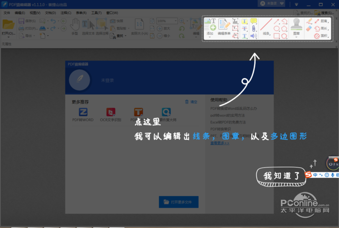Open the 100% zoom level dropdown
This screenshot has width=339, height=228.
(175, 21)
